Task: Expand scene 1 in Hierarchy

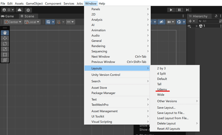Action: 197,26
